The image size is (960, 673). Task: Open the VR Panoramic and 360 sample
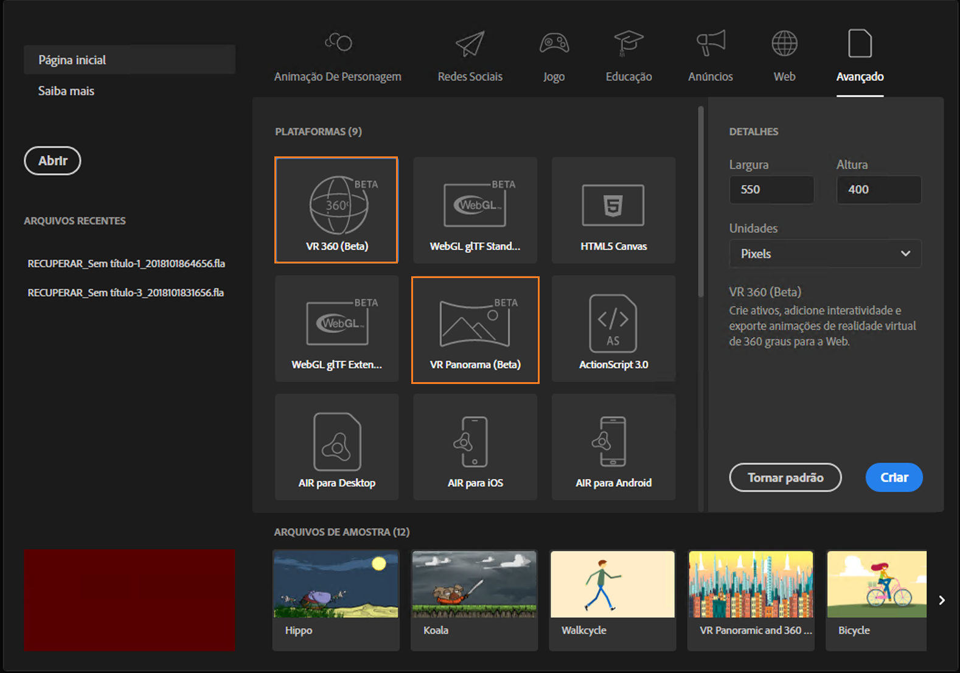[751, 600]
